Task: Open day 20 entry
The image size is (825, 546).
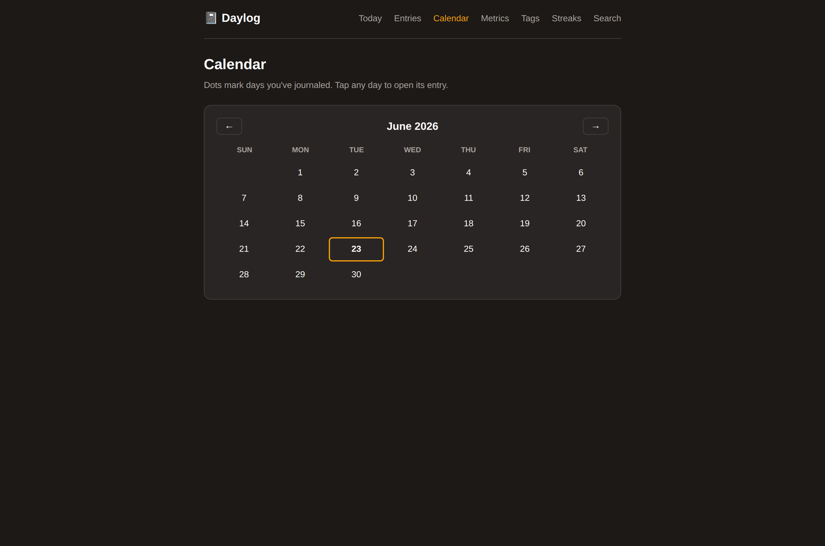Action: click(x=581, y=224)
